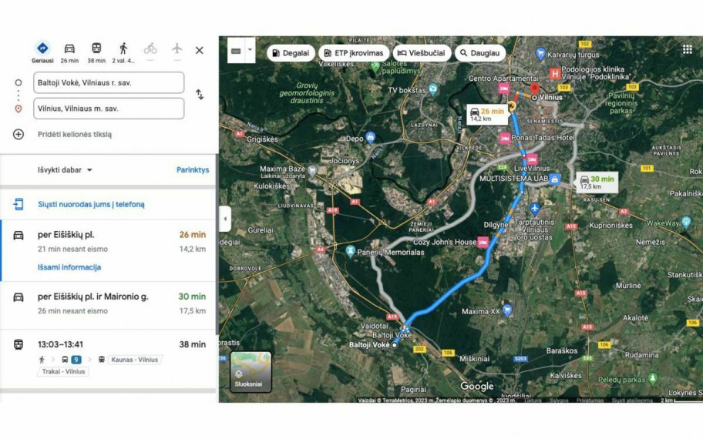The image size is (703, 439).
Task: Click the Degalai gas stations chip
Action: point(291,53)
